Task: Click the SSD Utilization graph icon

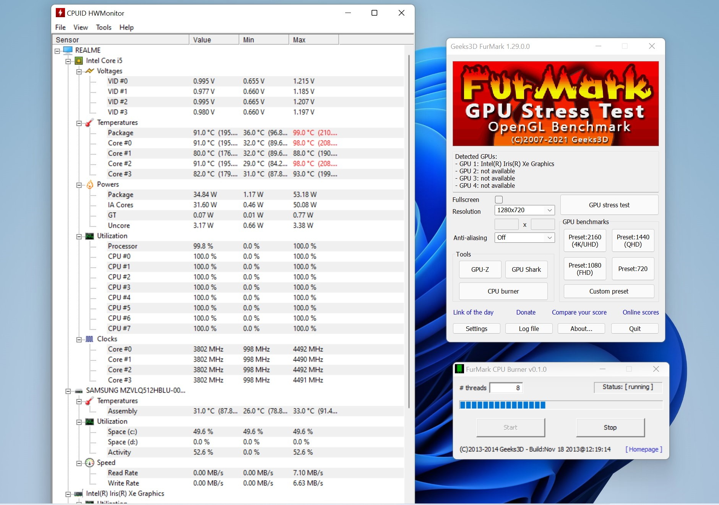Action: point(89,421)
